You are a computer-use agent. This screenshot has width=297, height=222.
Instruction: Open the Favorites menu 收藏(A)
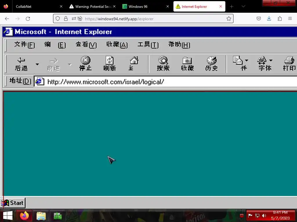[x=117, y=45]
